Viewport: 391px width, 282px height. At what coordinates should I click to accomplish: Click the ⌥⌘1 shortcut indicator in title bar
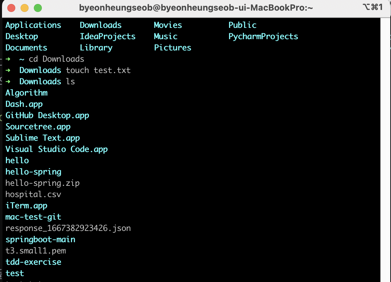pos(372,7)
